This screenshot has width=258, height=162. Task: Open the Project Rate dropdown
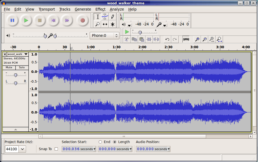pyautogui.click(x=22, y=149)
